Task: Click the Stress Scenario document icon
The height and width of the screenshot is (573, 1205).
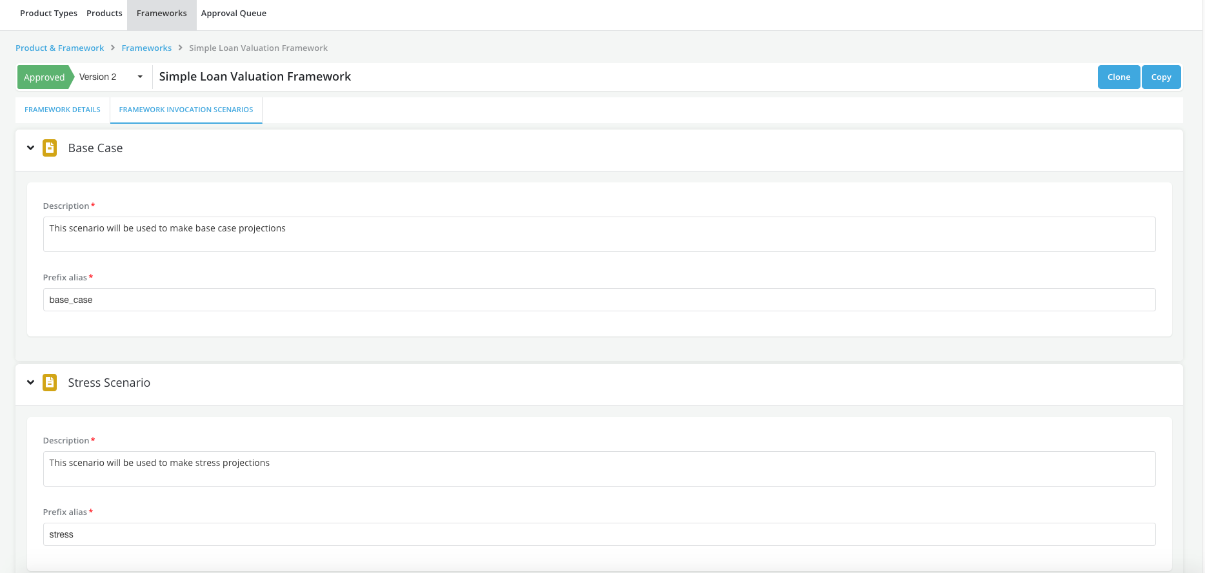Action: [50, 383]
